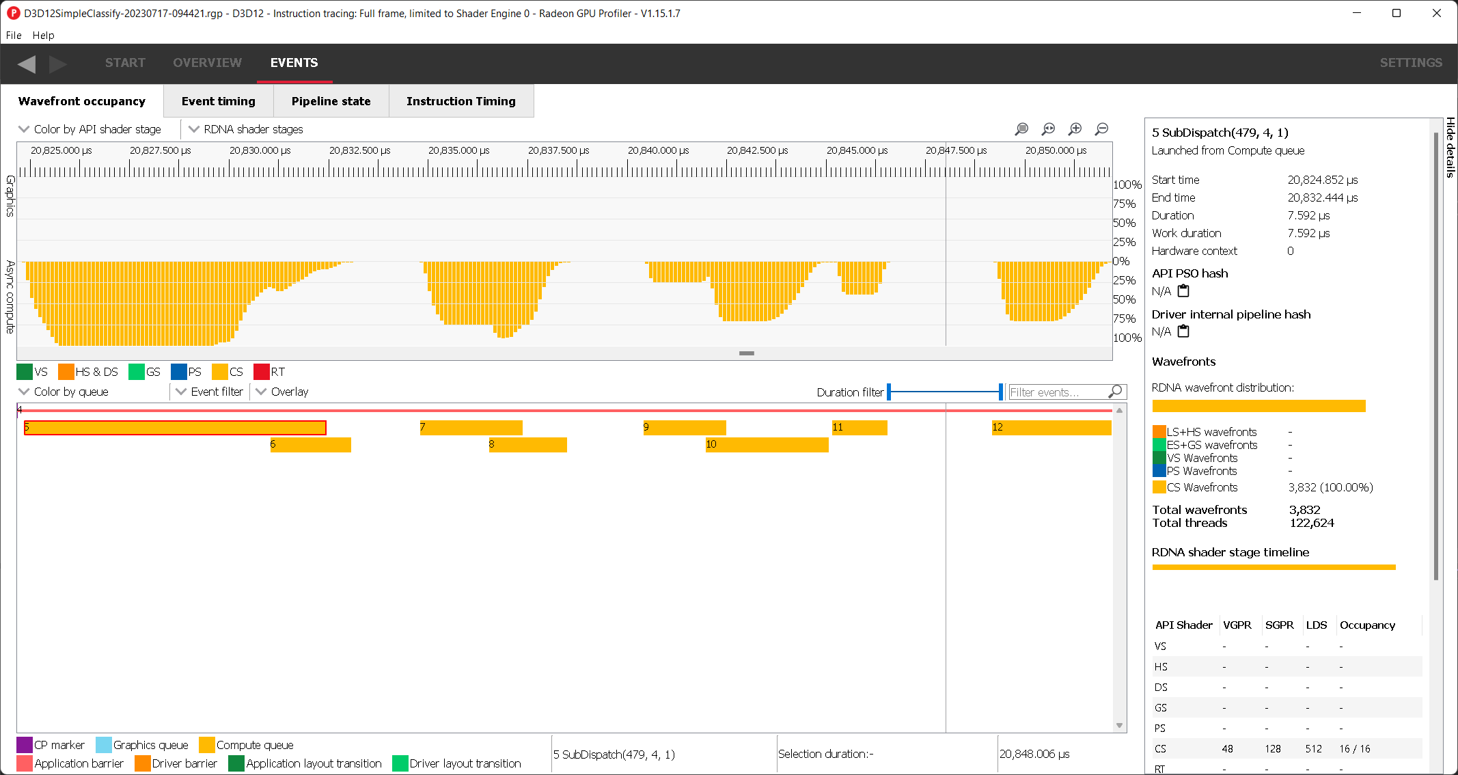Toggle the VS stage legend swatch

25,372
